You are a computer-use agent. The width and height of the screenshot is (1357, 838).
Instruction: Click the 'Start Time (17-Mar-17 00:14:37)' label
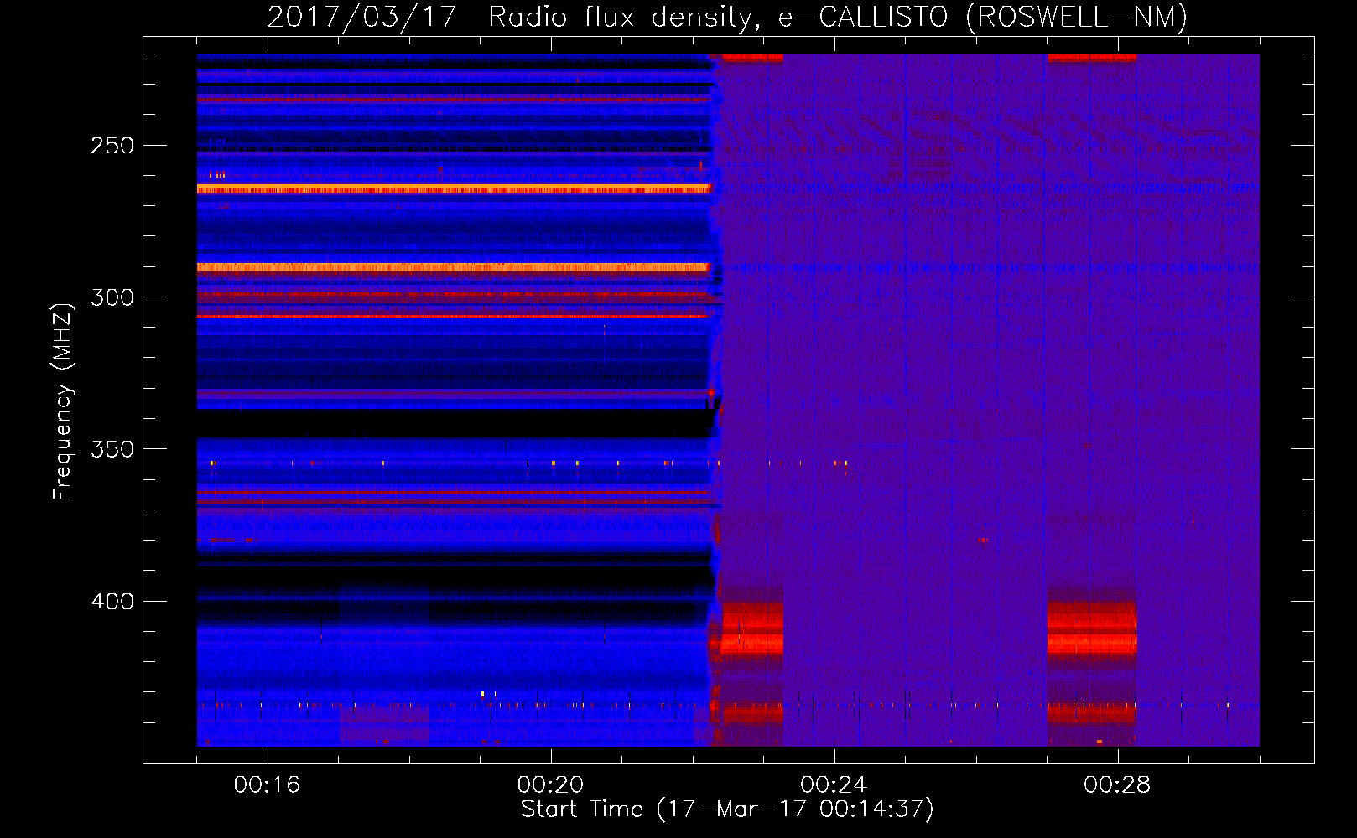point(727,810)
